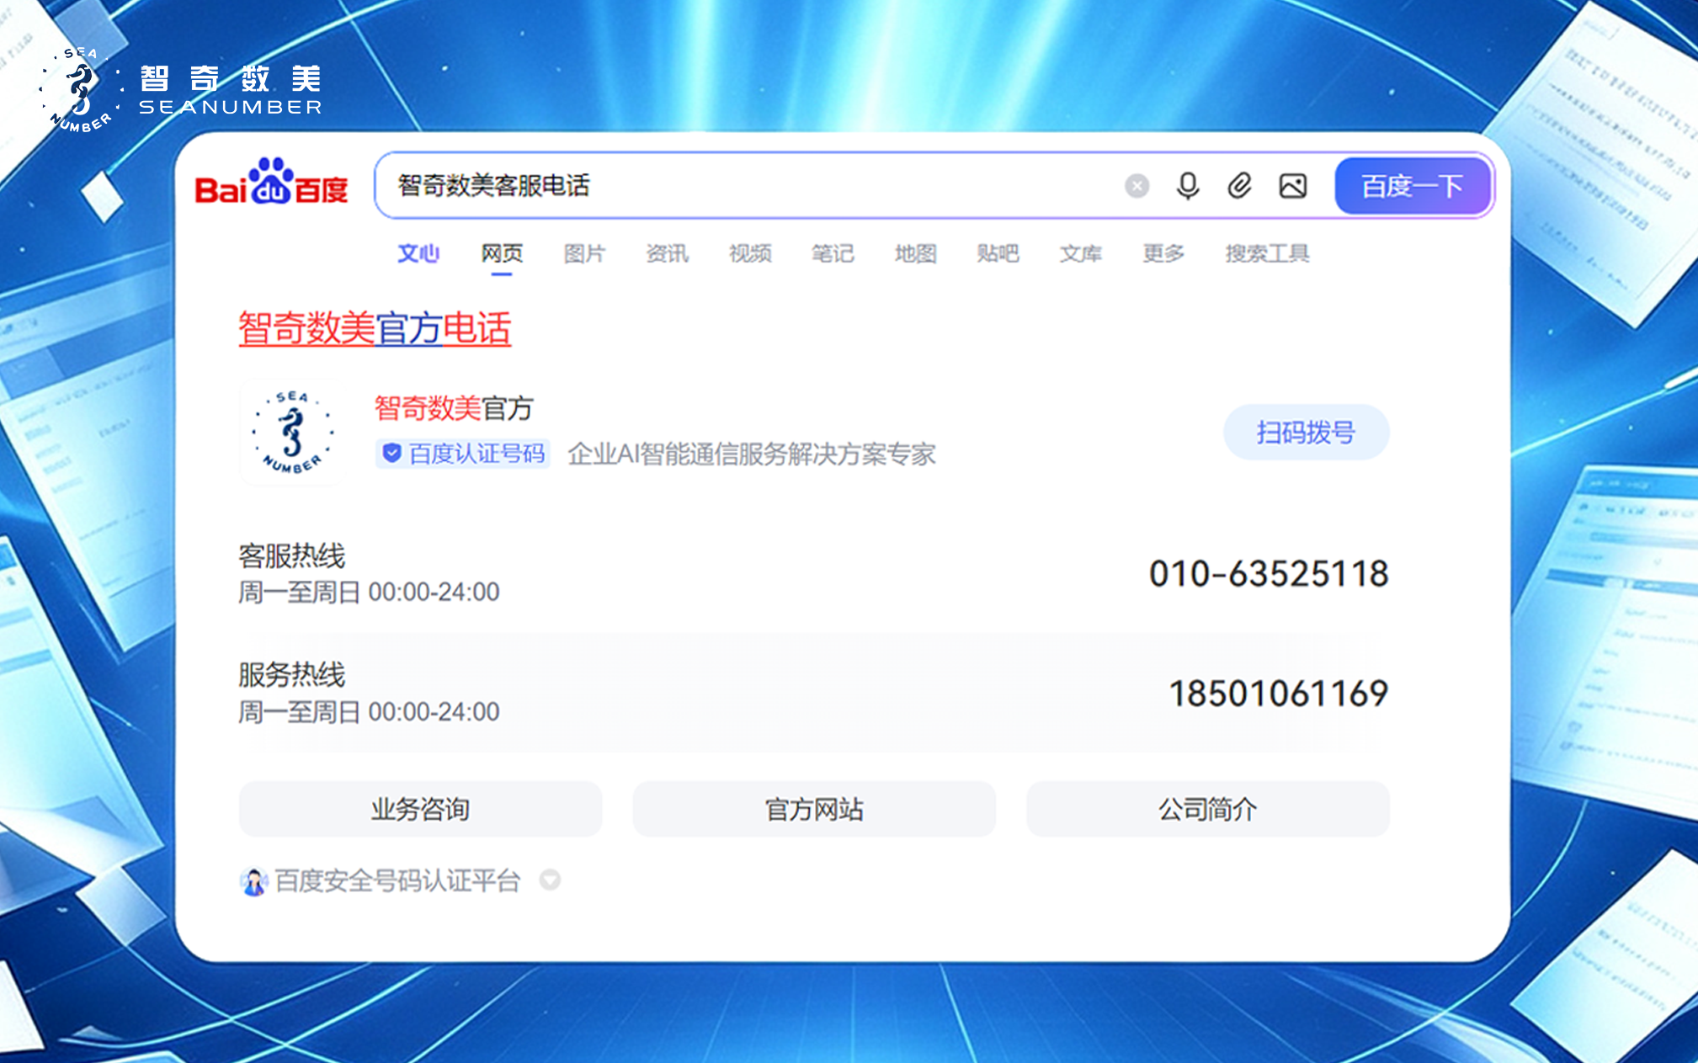Select the phone number 010-63525118
This screenshot has width=1698, height=1063.
click(x=1269, y=574)
